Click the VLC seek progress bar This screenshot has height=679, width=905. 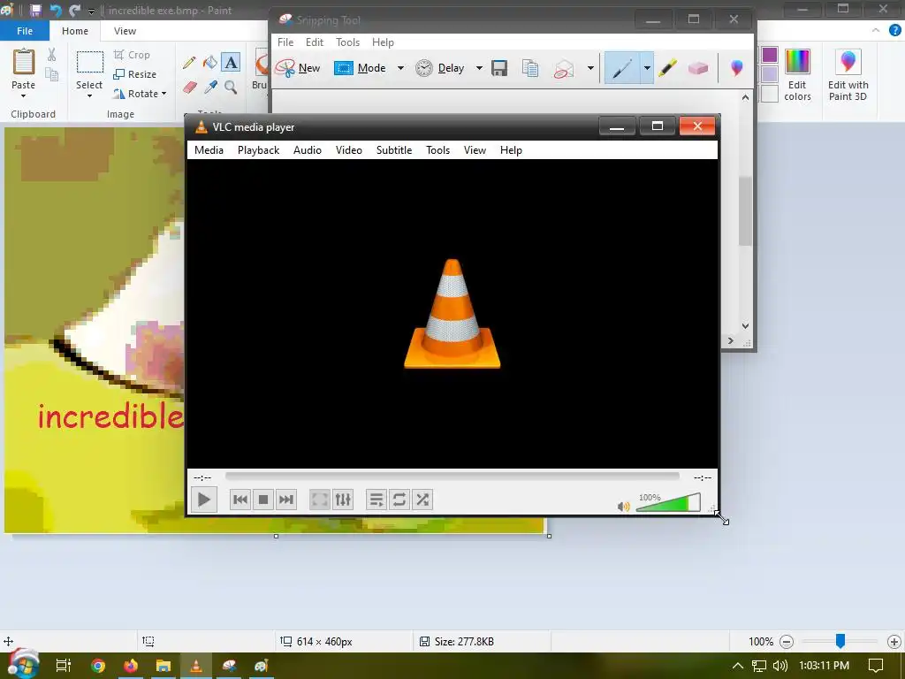452,477
